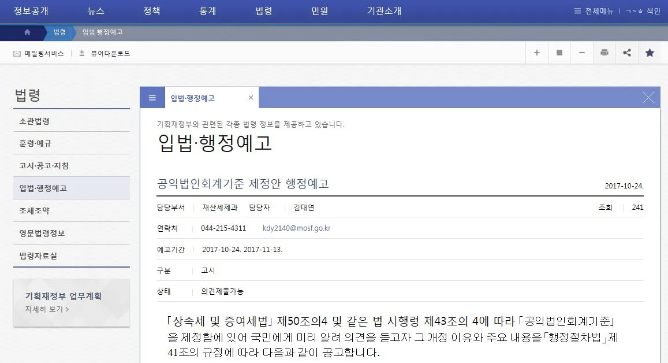Viewport: 668px width, 363px height.
Task: Open the share icon in the top toolbar
Action: 626,53
